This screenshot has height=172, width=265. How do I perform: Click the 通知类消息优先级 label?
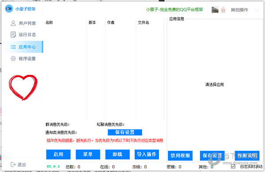pos(61,132)
